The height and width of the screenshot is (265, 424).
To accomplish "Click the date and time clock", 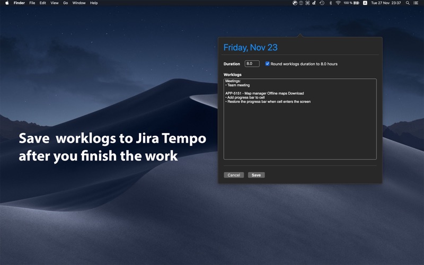I will 386,3.
